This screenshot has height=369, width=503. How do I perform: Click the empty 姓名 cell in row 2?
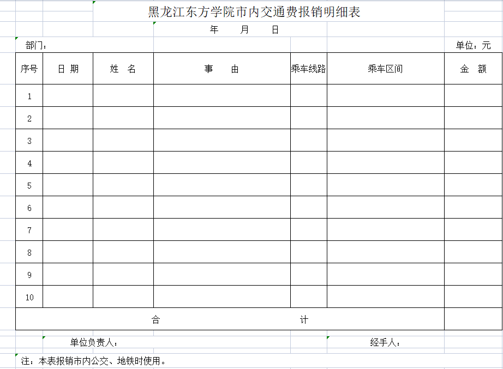tap(123, 118)
